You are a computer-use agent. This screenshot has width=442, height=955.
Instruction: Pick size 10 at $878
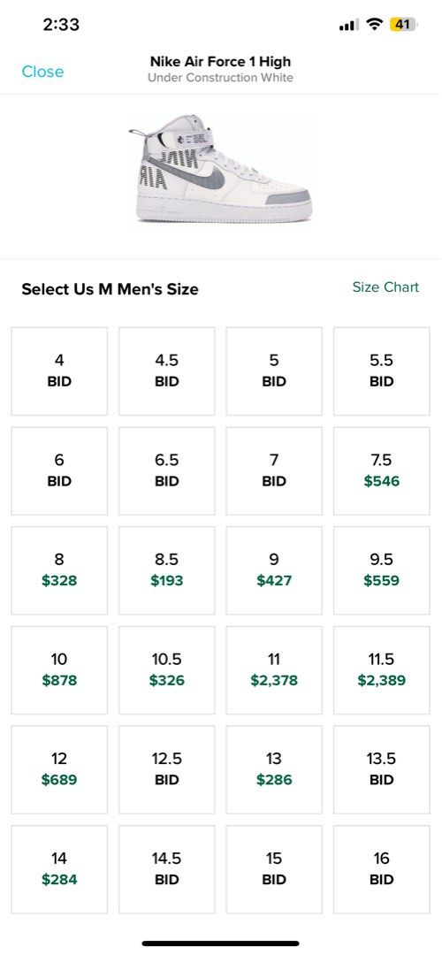tap(59, 670)
